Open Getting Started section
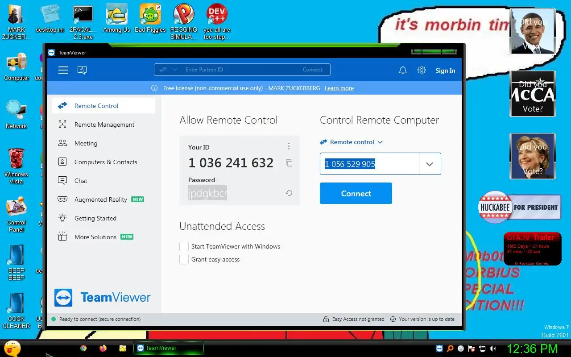This screenshot has width=571, height=357. click(x=103, y=218)
